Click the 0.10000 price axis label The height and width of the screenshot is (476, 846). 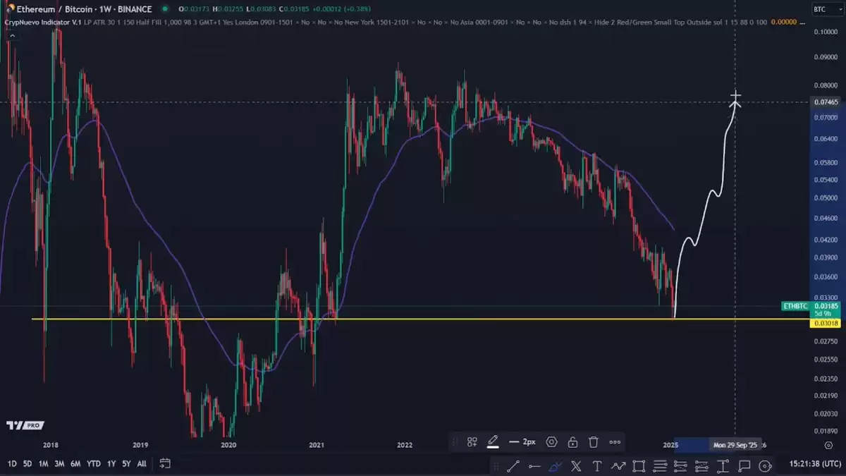pos(826,32)
